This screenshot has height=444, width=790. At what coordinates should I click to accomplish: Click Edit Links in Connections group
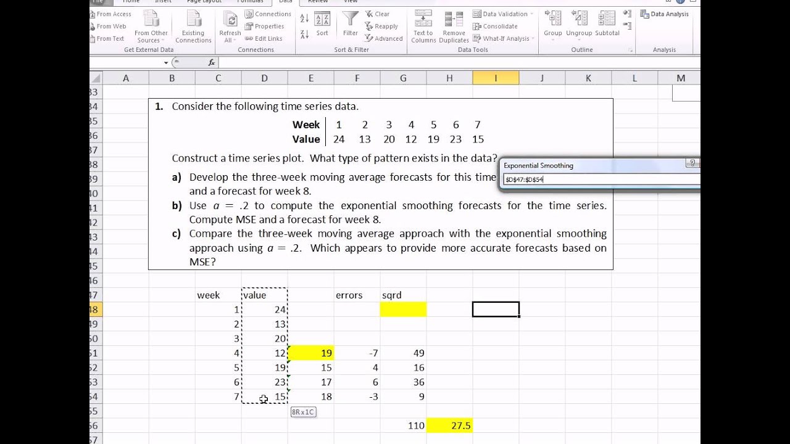[264, 39]
